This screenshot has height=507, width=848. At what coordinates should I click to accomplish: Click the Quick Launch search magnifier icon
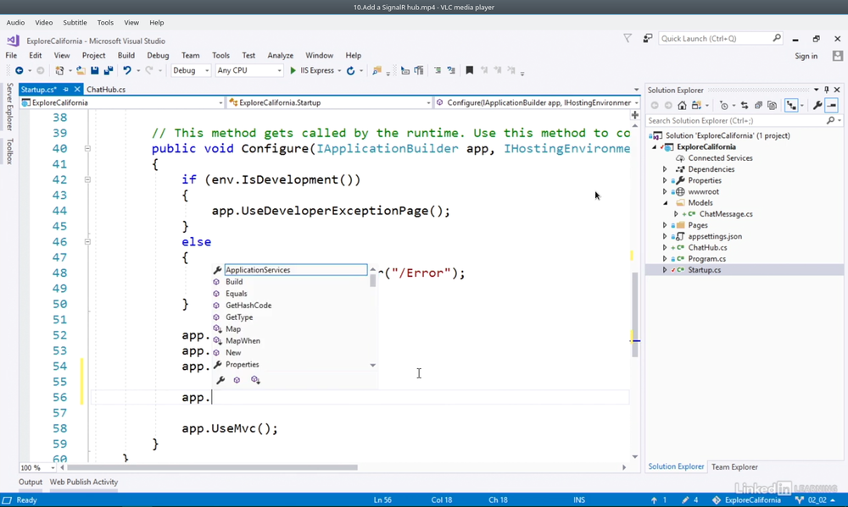click(777, 38)
